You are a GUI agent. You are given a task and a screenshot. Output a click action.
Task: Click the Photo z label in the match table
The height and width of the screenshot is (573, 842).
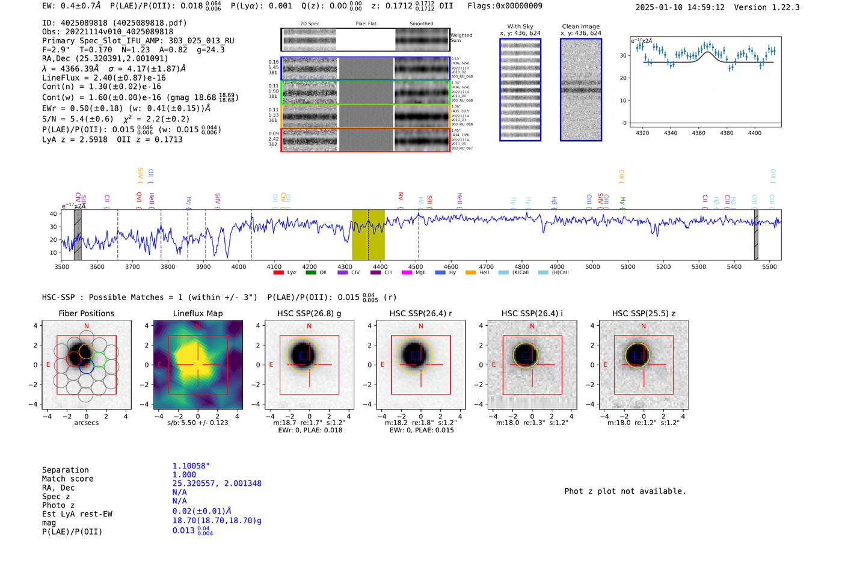click(58, 505)
